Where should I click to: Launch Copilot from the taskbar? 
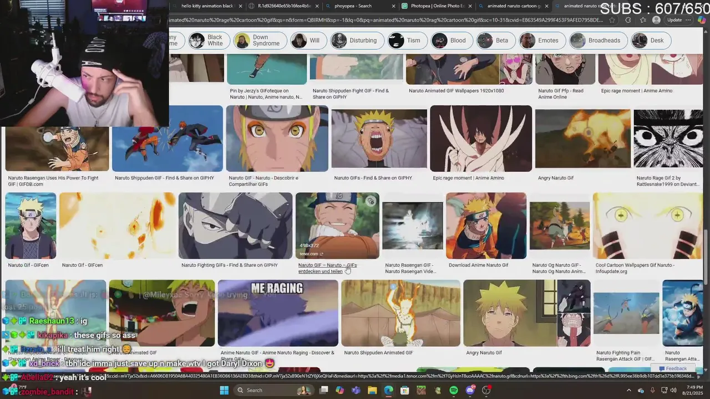339,390
